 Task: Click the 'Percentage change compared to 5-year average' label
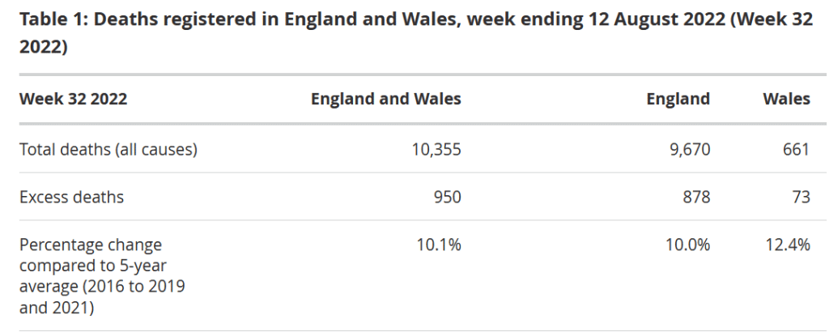[102, 276]
